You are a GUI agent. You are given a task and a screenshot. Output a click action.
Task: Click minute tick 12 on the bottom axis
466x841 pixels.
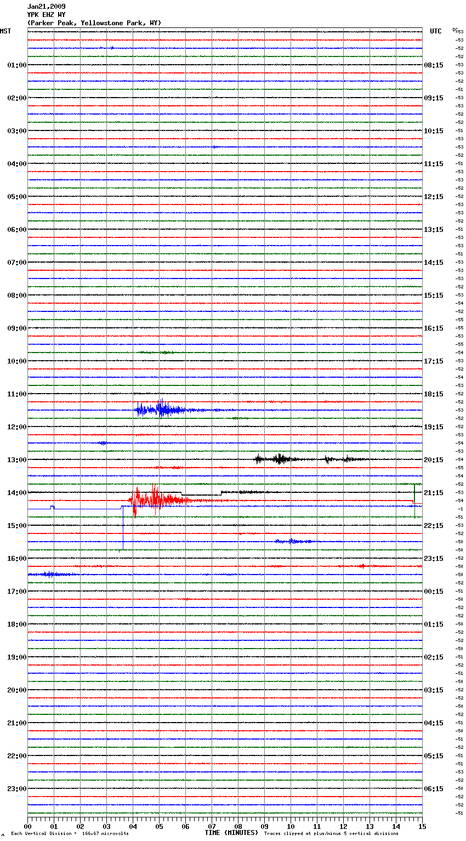(x=343, y=826)
